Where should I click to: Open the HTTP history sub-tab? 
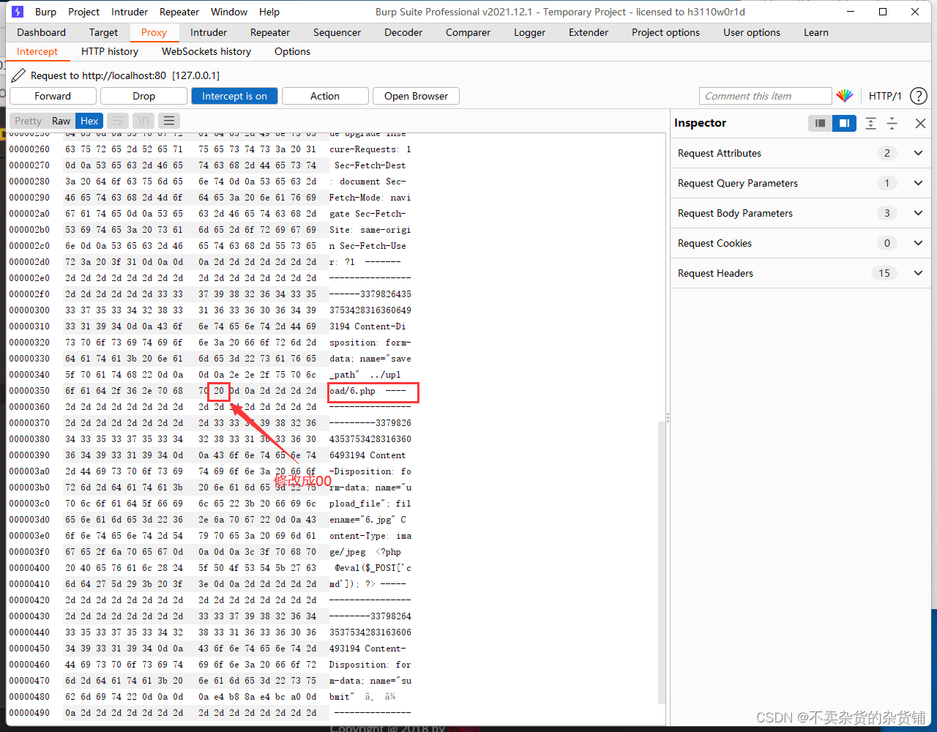(110, 51)
